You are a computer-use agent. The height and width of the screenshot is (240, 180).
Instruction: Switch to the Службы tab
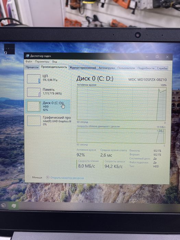coord(162,68)
